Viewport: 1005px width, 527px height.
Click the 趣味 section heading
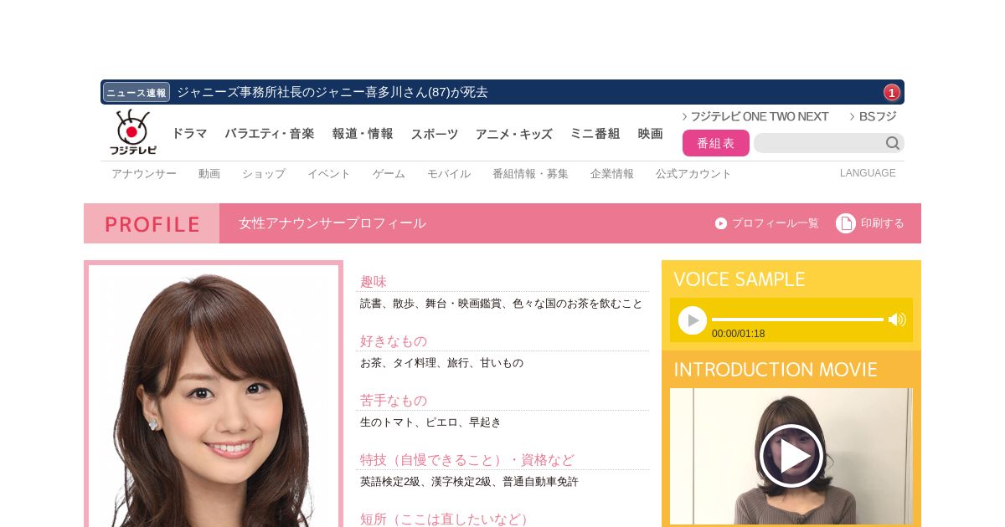click(x=374, y=282)
